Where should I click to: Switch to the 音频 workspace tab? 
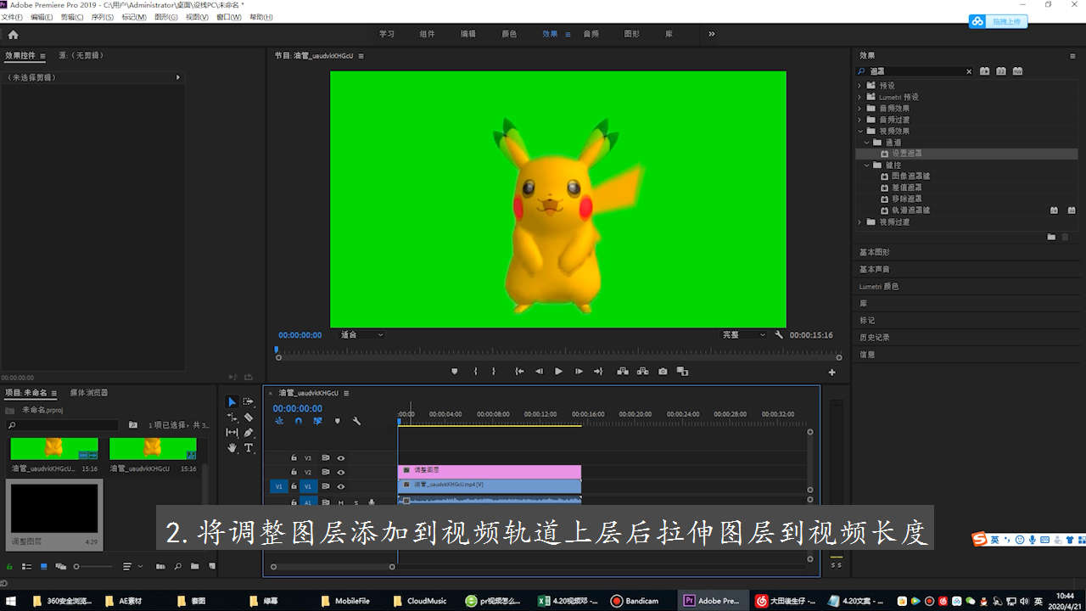click(x=591, y=34)
